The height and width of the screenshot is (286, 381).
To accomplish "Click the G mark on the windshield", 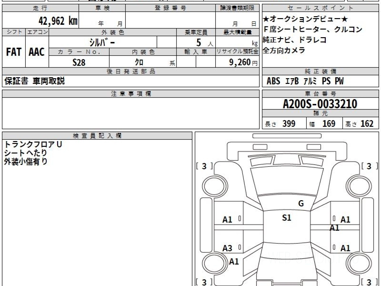I will pos(301,204).
